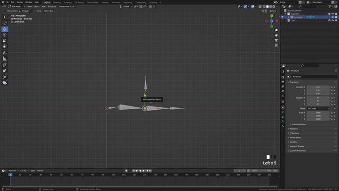
Task: Open the Armature menu in viewport header
Action: 52,7
